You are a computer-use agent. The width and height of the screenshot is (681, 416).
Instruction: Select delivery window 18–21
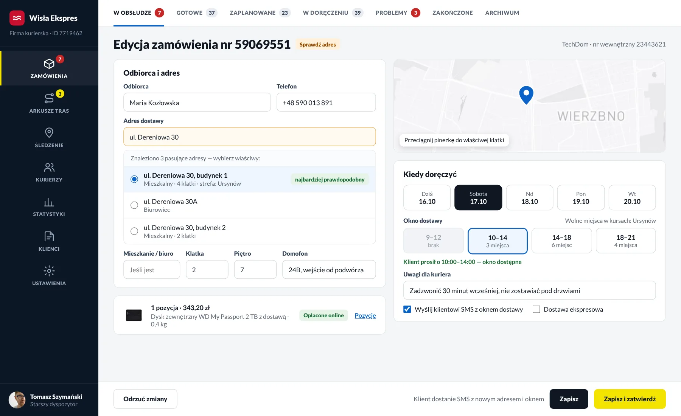pos(626,241)
